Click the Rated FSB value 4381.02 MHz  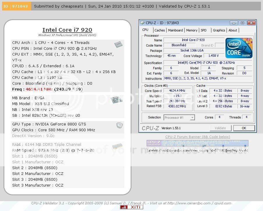click(177, 106)
